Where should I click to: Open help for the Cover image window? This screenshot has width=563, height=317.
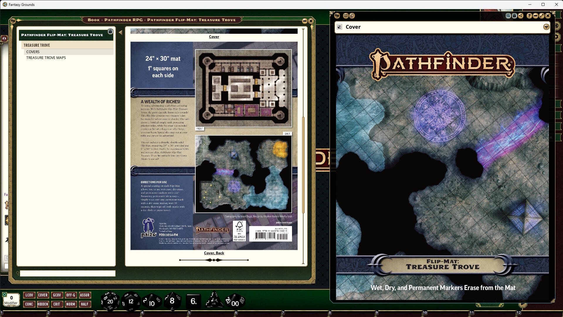529,16
